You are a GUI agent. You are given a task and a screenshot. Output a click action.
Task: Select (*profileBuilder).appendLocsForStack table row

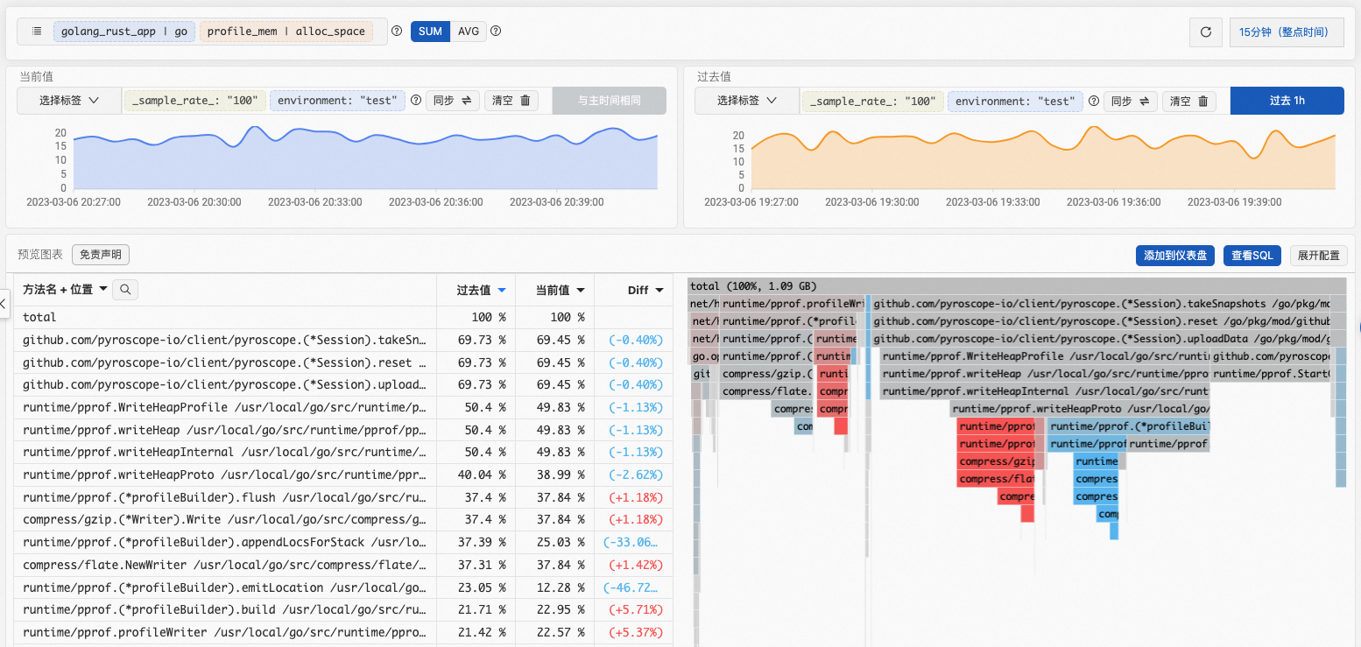pos(343,542)
